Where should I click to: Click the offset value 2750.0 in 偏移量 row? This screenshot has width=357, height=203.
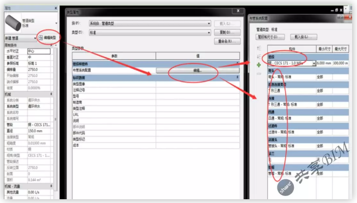click(39, 70)
